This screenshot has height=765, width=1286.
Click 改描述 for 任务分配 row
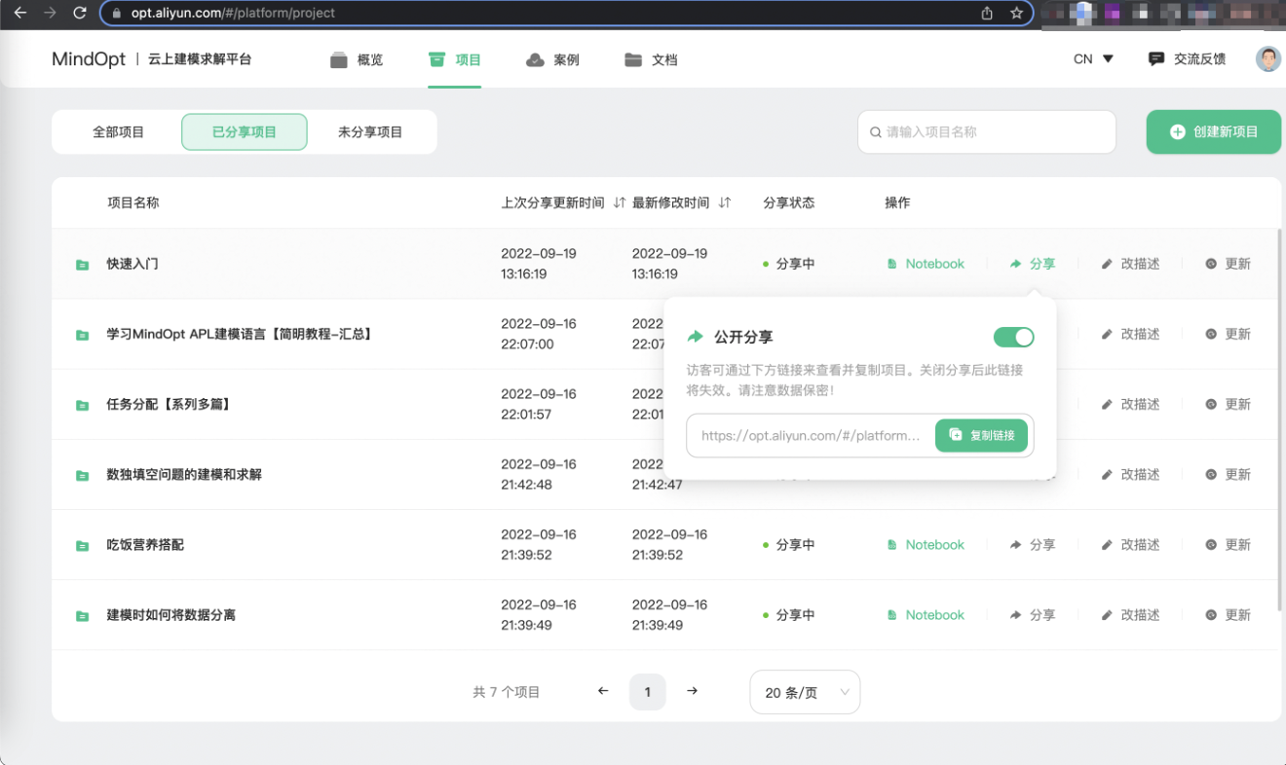tap(1130, 404)
